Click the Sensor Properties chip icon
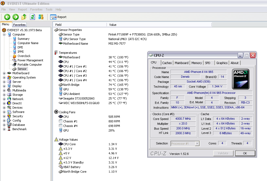This screenshot has width=267, height=181. [56, 30]
